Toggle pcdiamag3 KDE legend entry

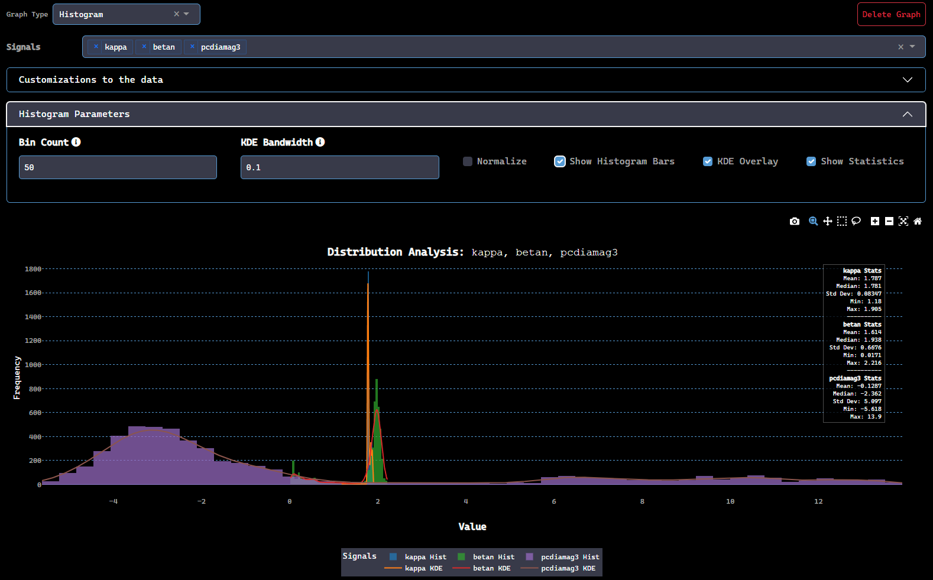pos(558,568)
